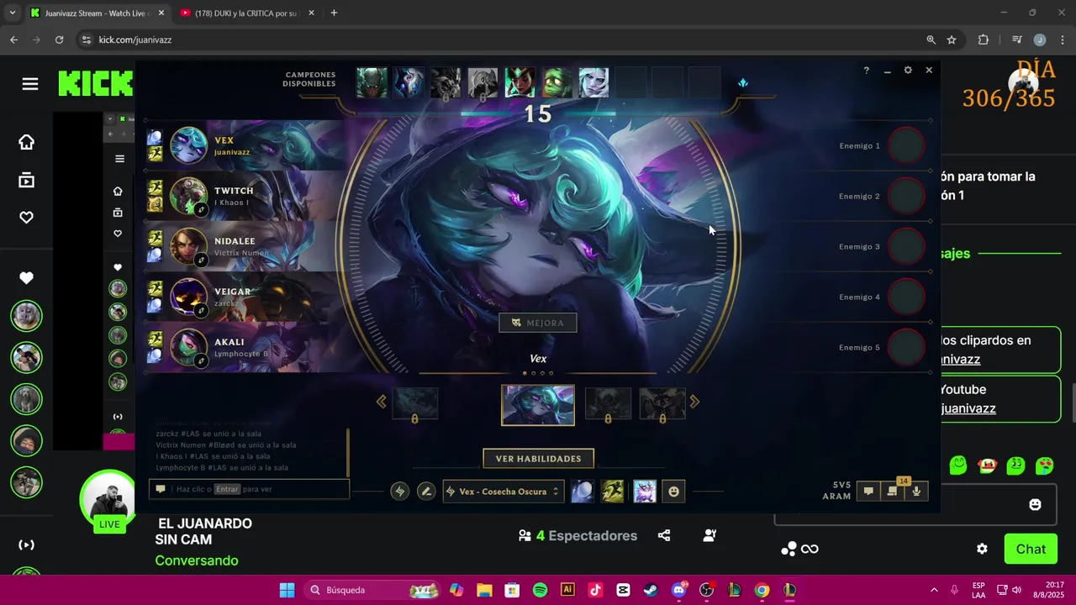The image size is (1076, 605).
Task: Click swap icon on Akali portrait
Action: pos(201,361)
